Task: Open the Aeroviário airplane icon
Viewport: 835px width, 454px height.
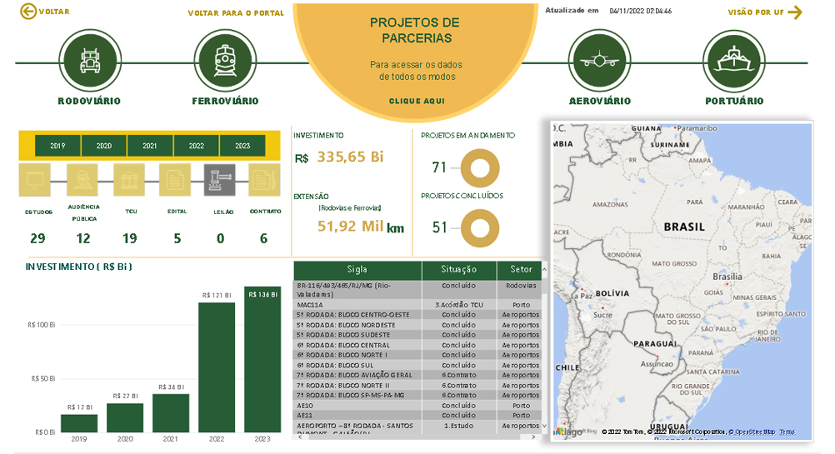Action: pyautogui.click(x=600, y=61)
